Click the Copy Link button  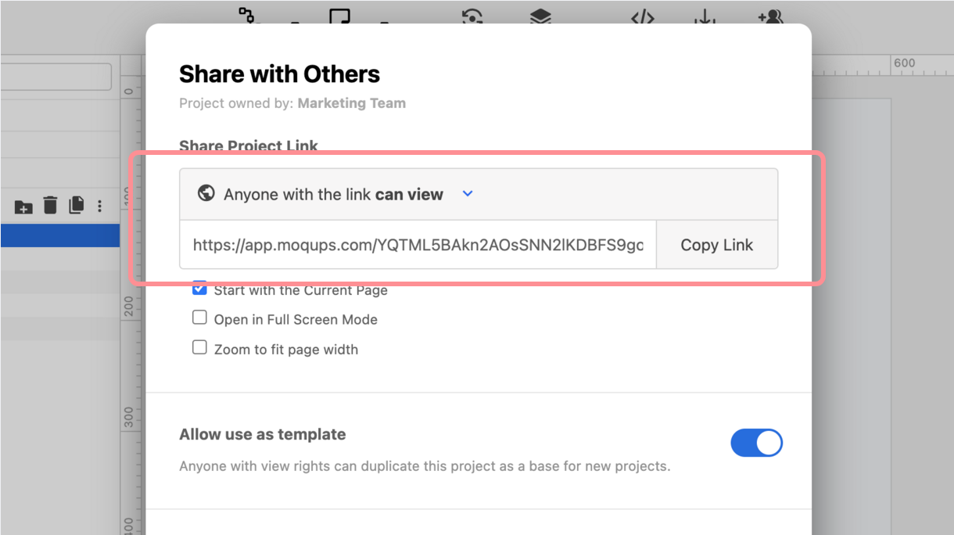coord(716,245)
